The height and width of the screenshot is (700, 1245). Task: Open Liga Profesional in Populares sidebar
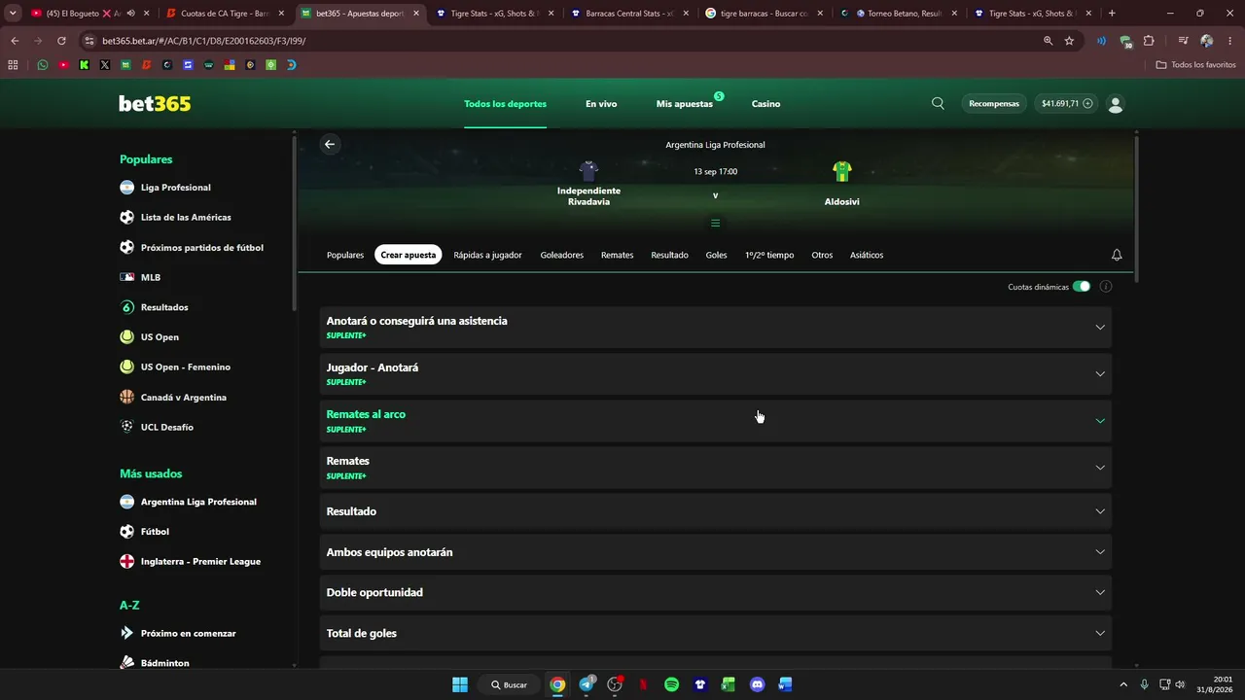click(x=176, y=188)
